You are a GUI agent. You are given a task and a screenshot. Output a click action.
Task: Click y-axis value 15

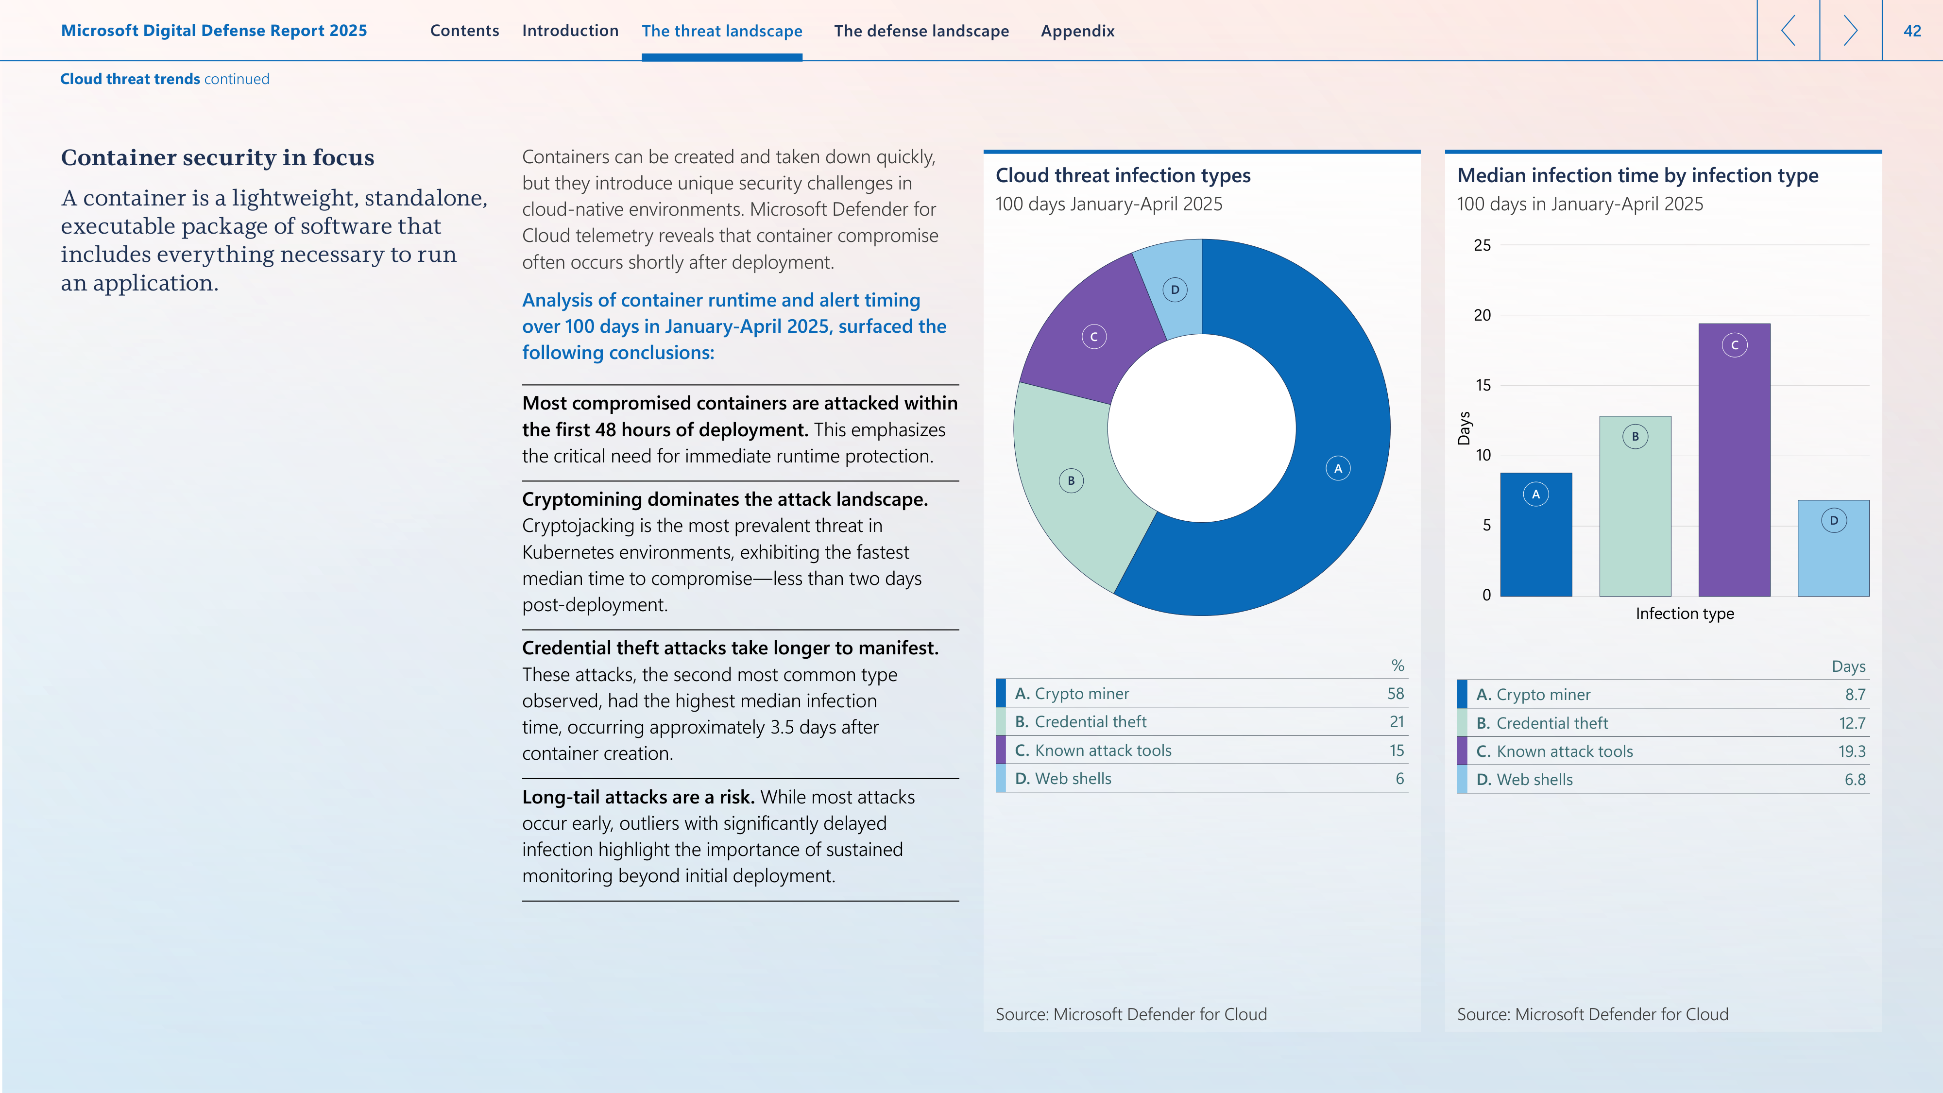tap(1483, 385)
